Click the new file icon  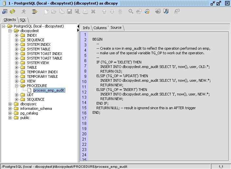point(46,11)
